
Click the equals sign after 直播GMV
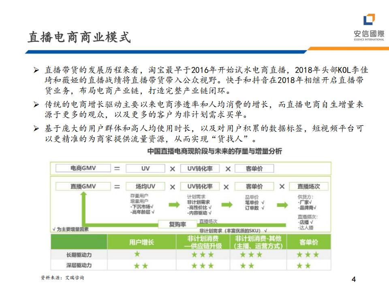tap(117, 187)
